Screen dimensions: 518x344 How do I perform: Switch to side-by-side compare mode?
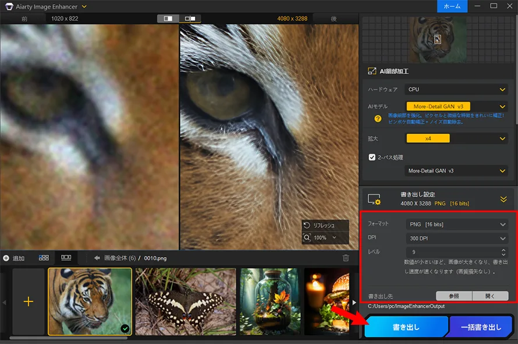190,19
